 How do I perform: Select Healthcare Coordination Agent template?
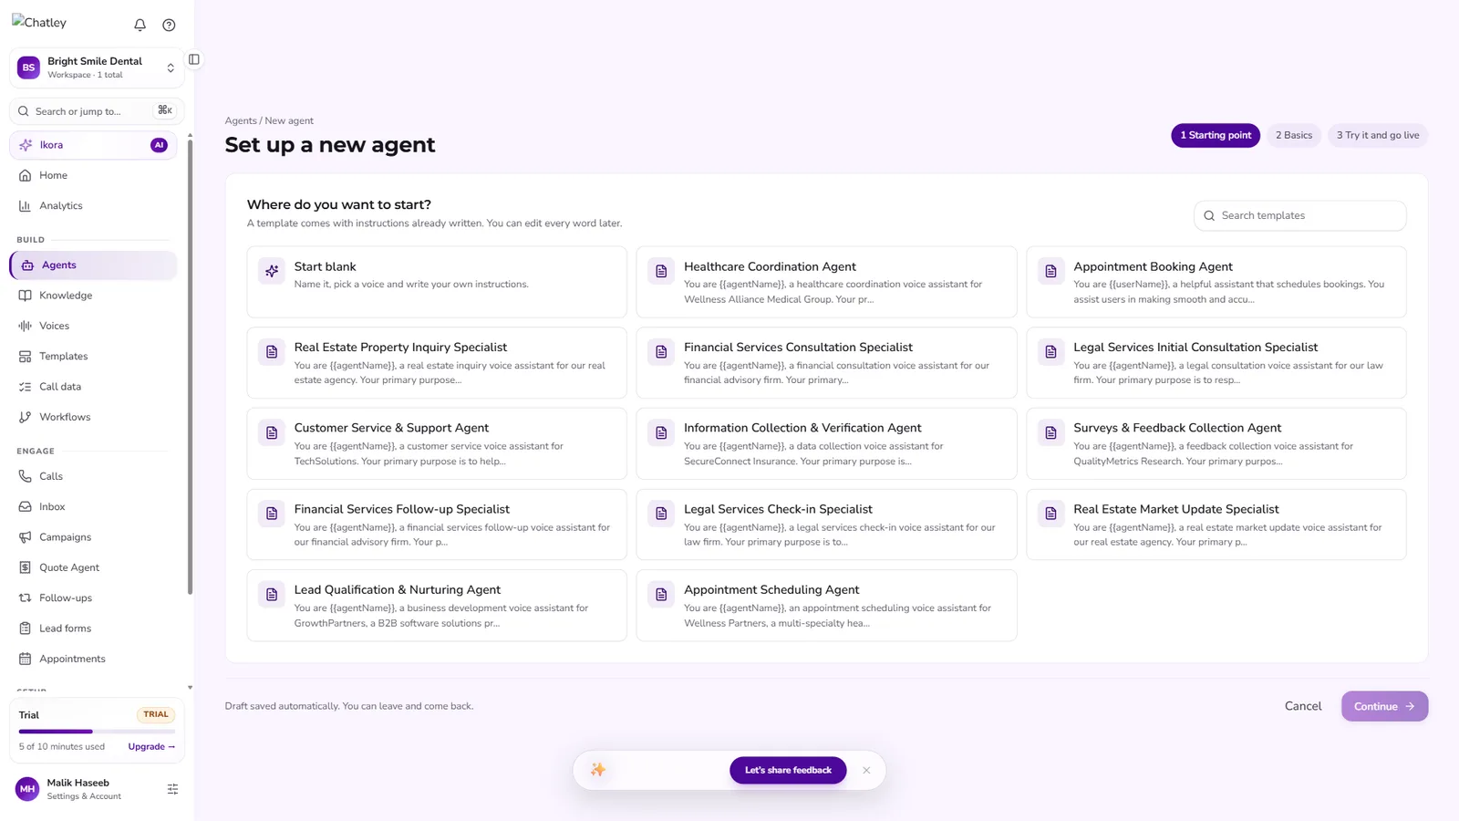click(x=826, y=282)
